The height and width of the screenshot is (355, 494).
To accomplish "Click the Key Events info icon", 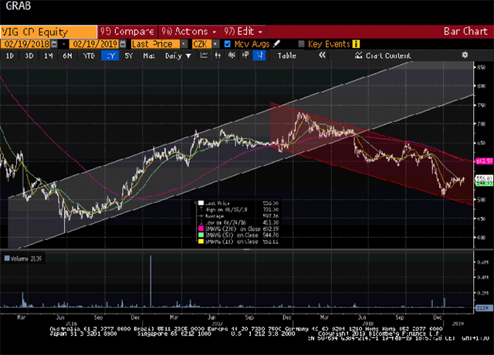I will [357, 44].
